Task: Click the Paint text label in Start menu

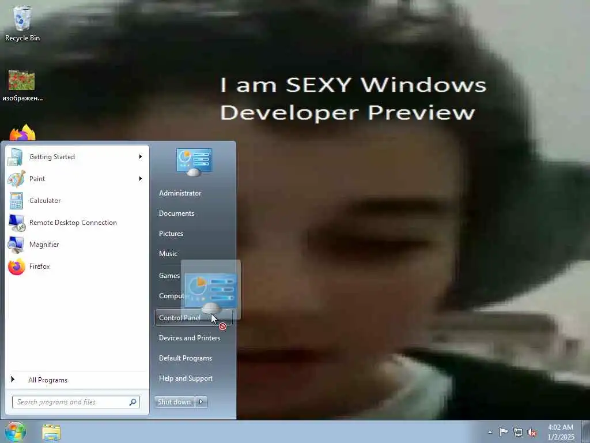Action: pos(37,179)
